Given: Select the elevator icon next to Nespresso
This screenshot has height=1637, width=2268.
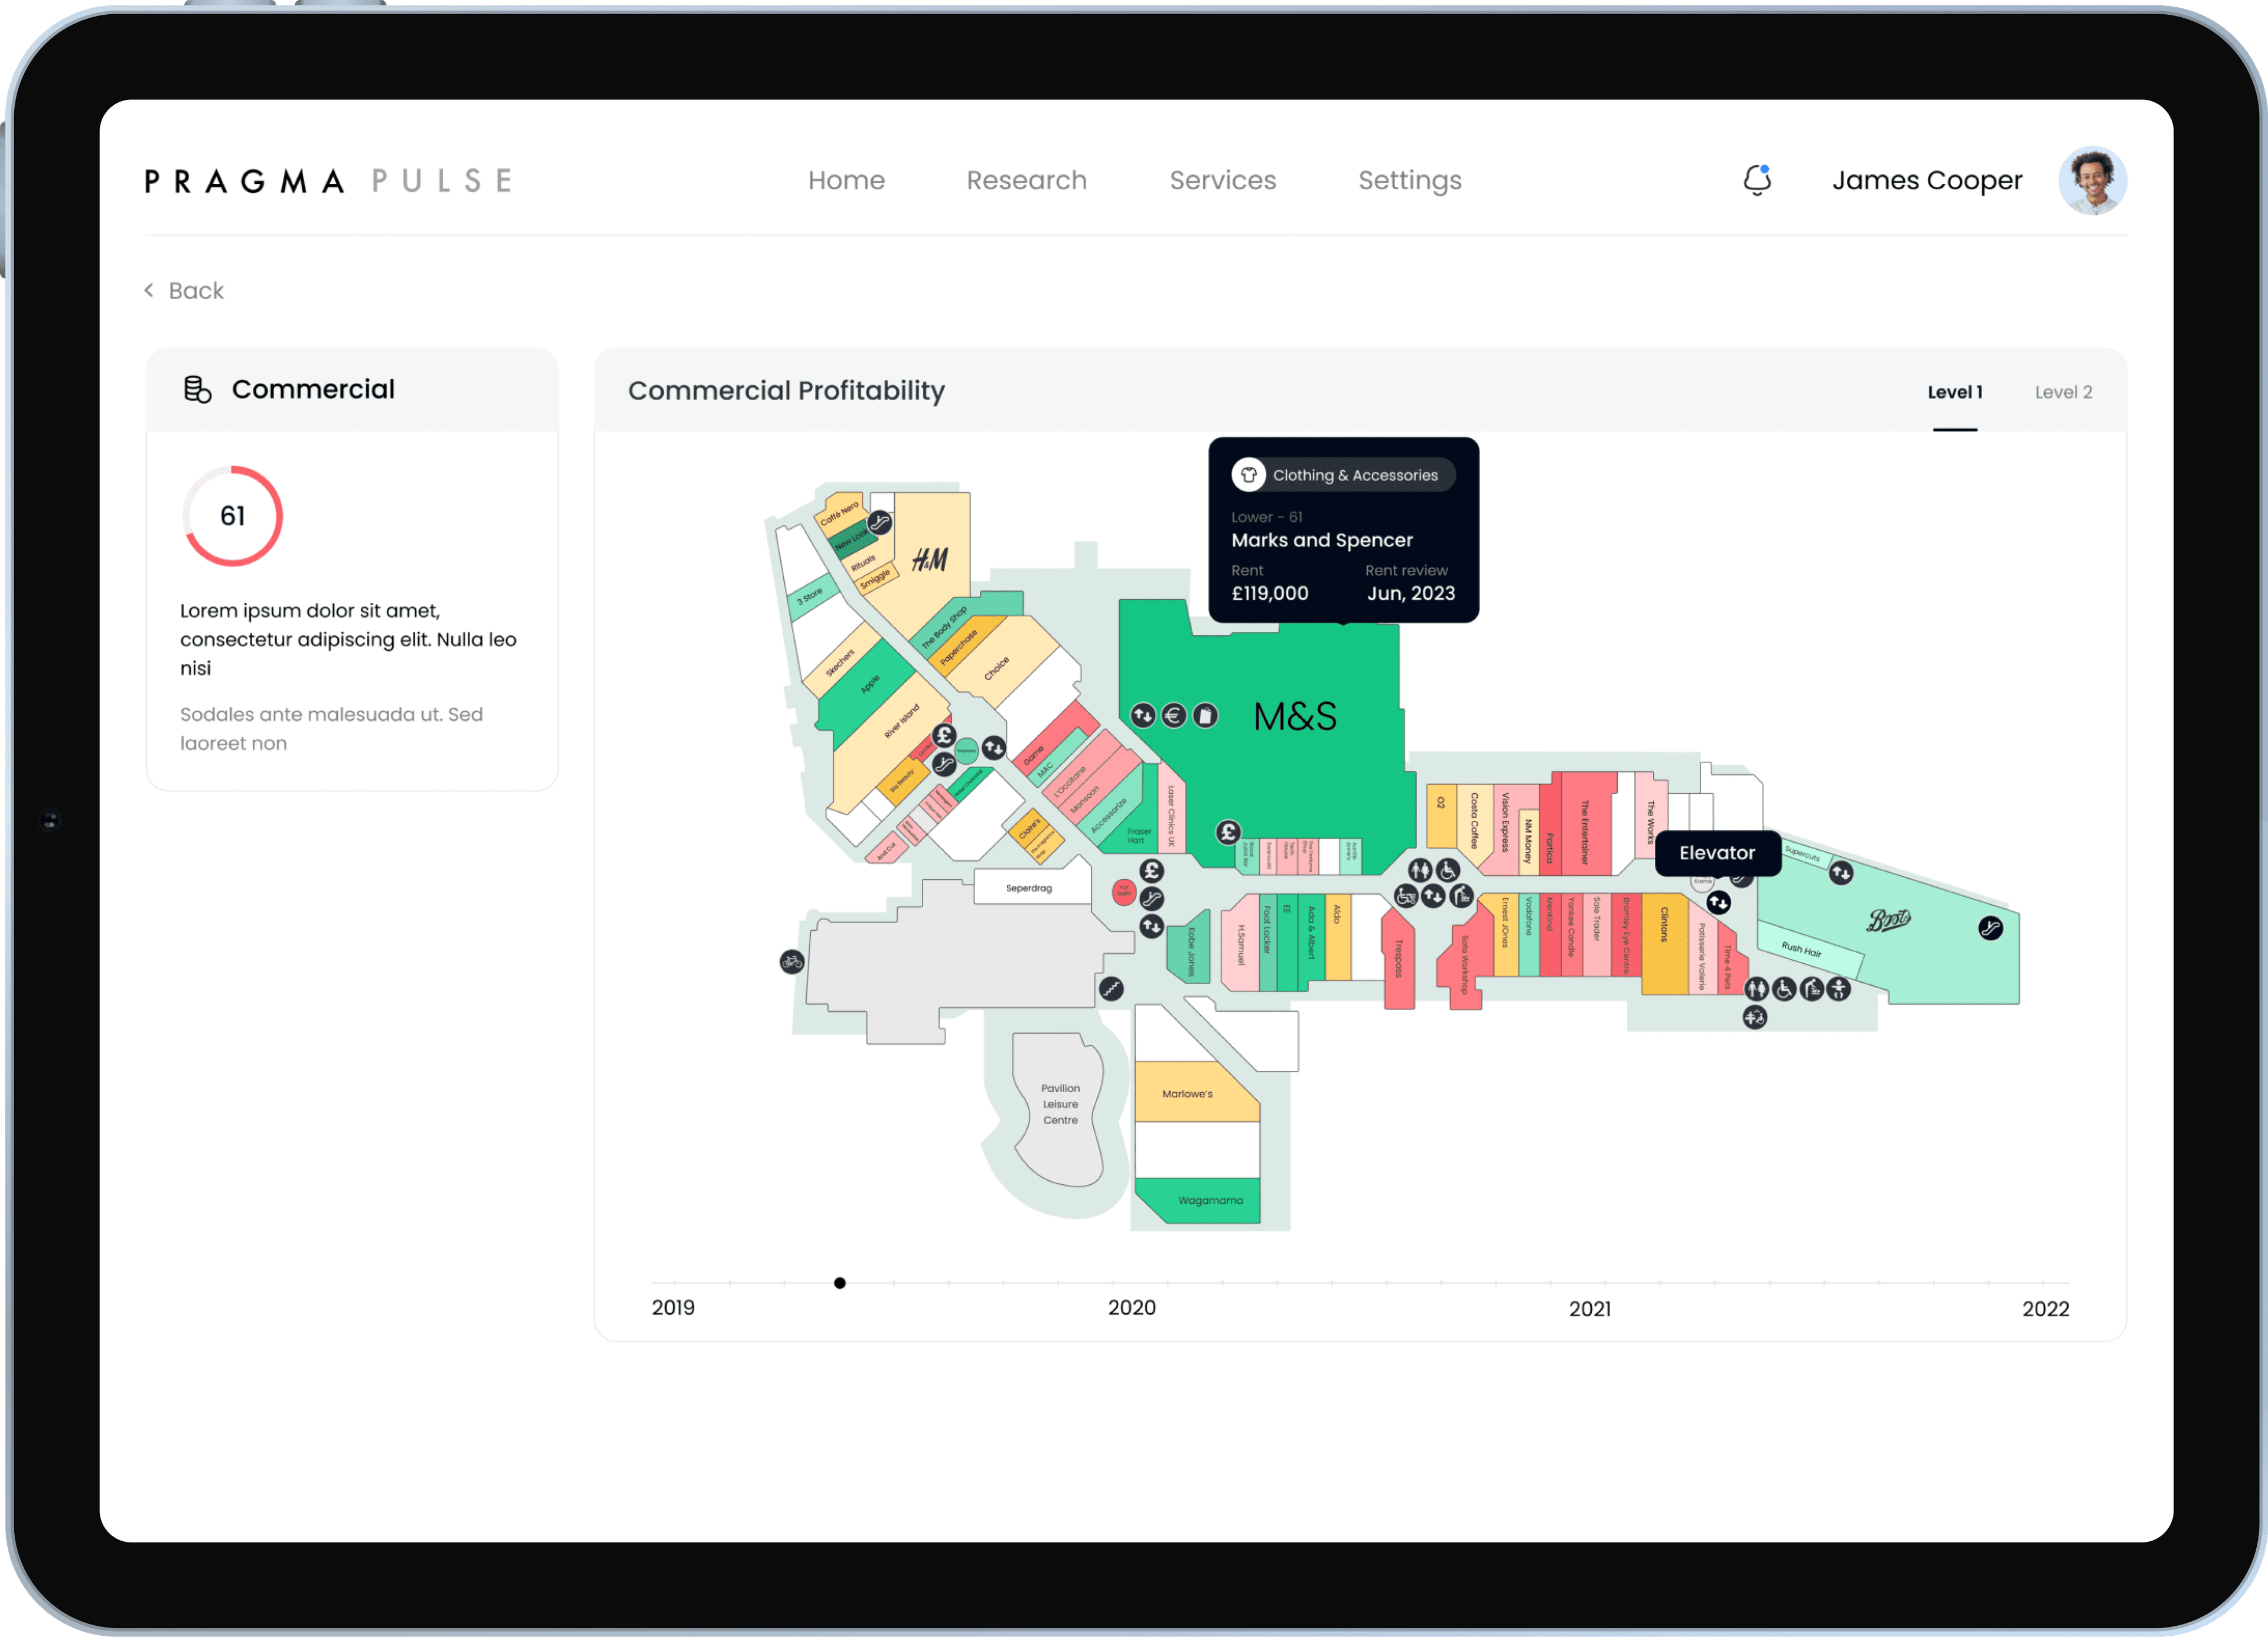Looking at the screenshot, I should [x=993, y=748].
